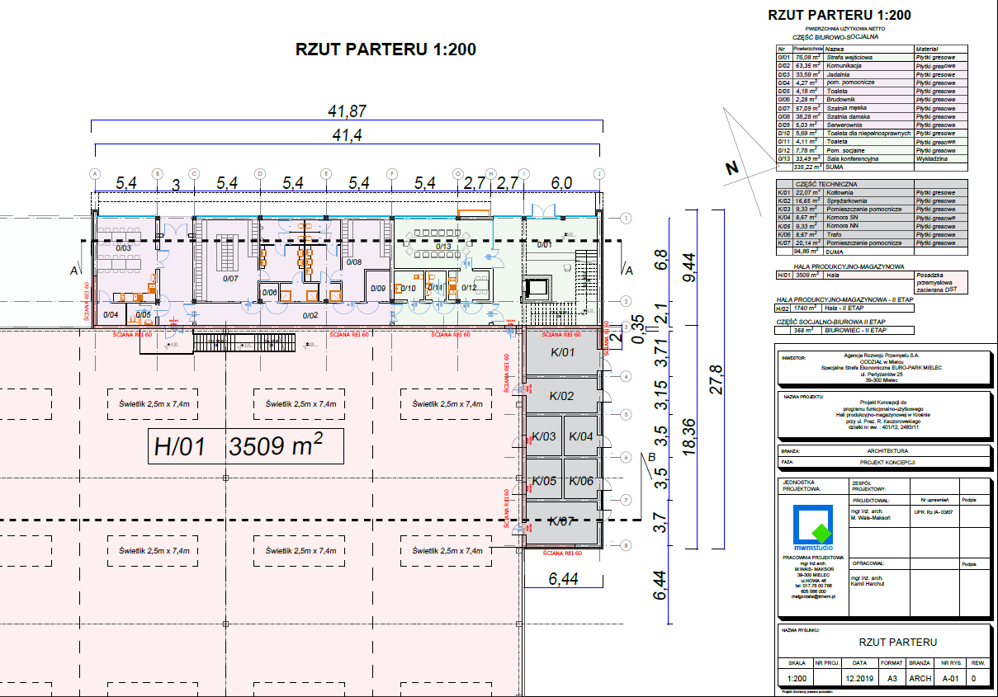Select the K/07 room label

(561, 521)
